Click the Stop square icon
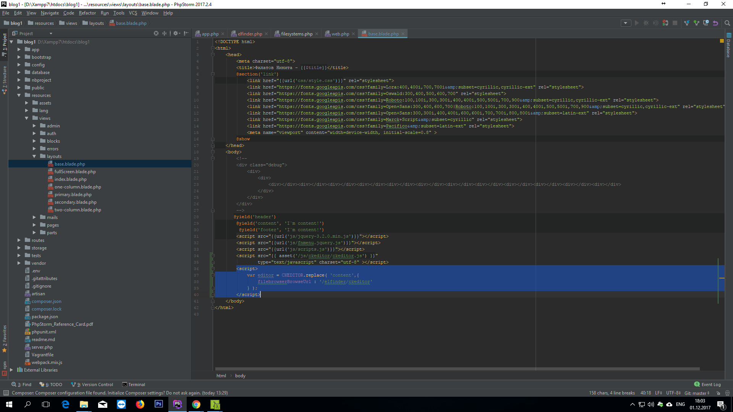Screen dimensions: 733x412 point(675,23)
